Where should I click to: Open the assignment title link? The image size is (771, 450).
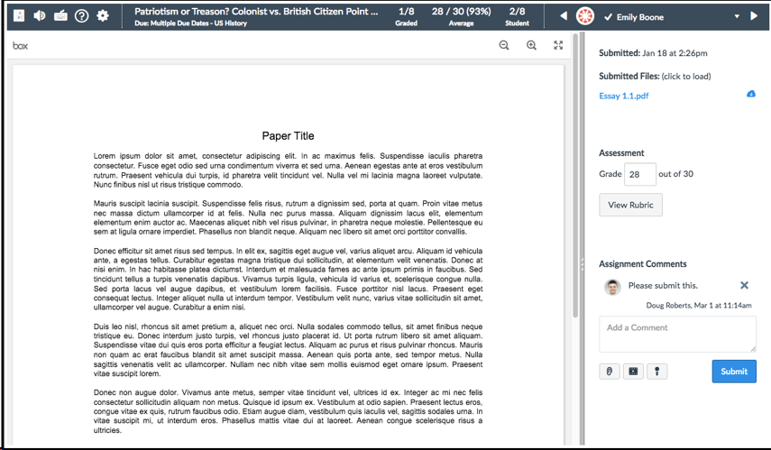(256, 12)
